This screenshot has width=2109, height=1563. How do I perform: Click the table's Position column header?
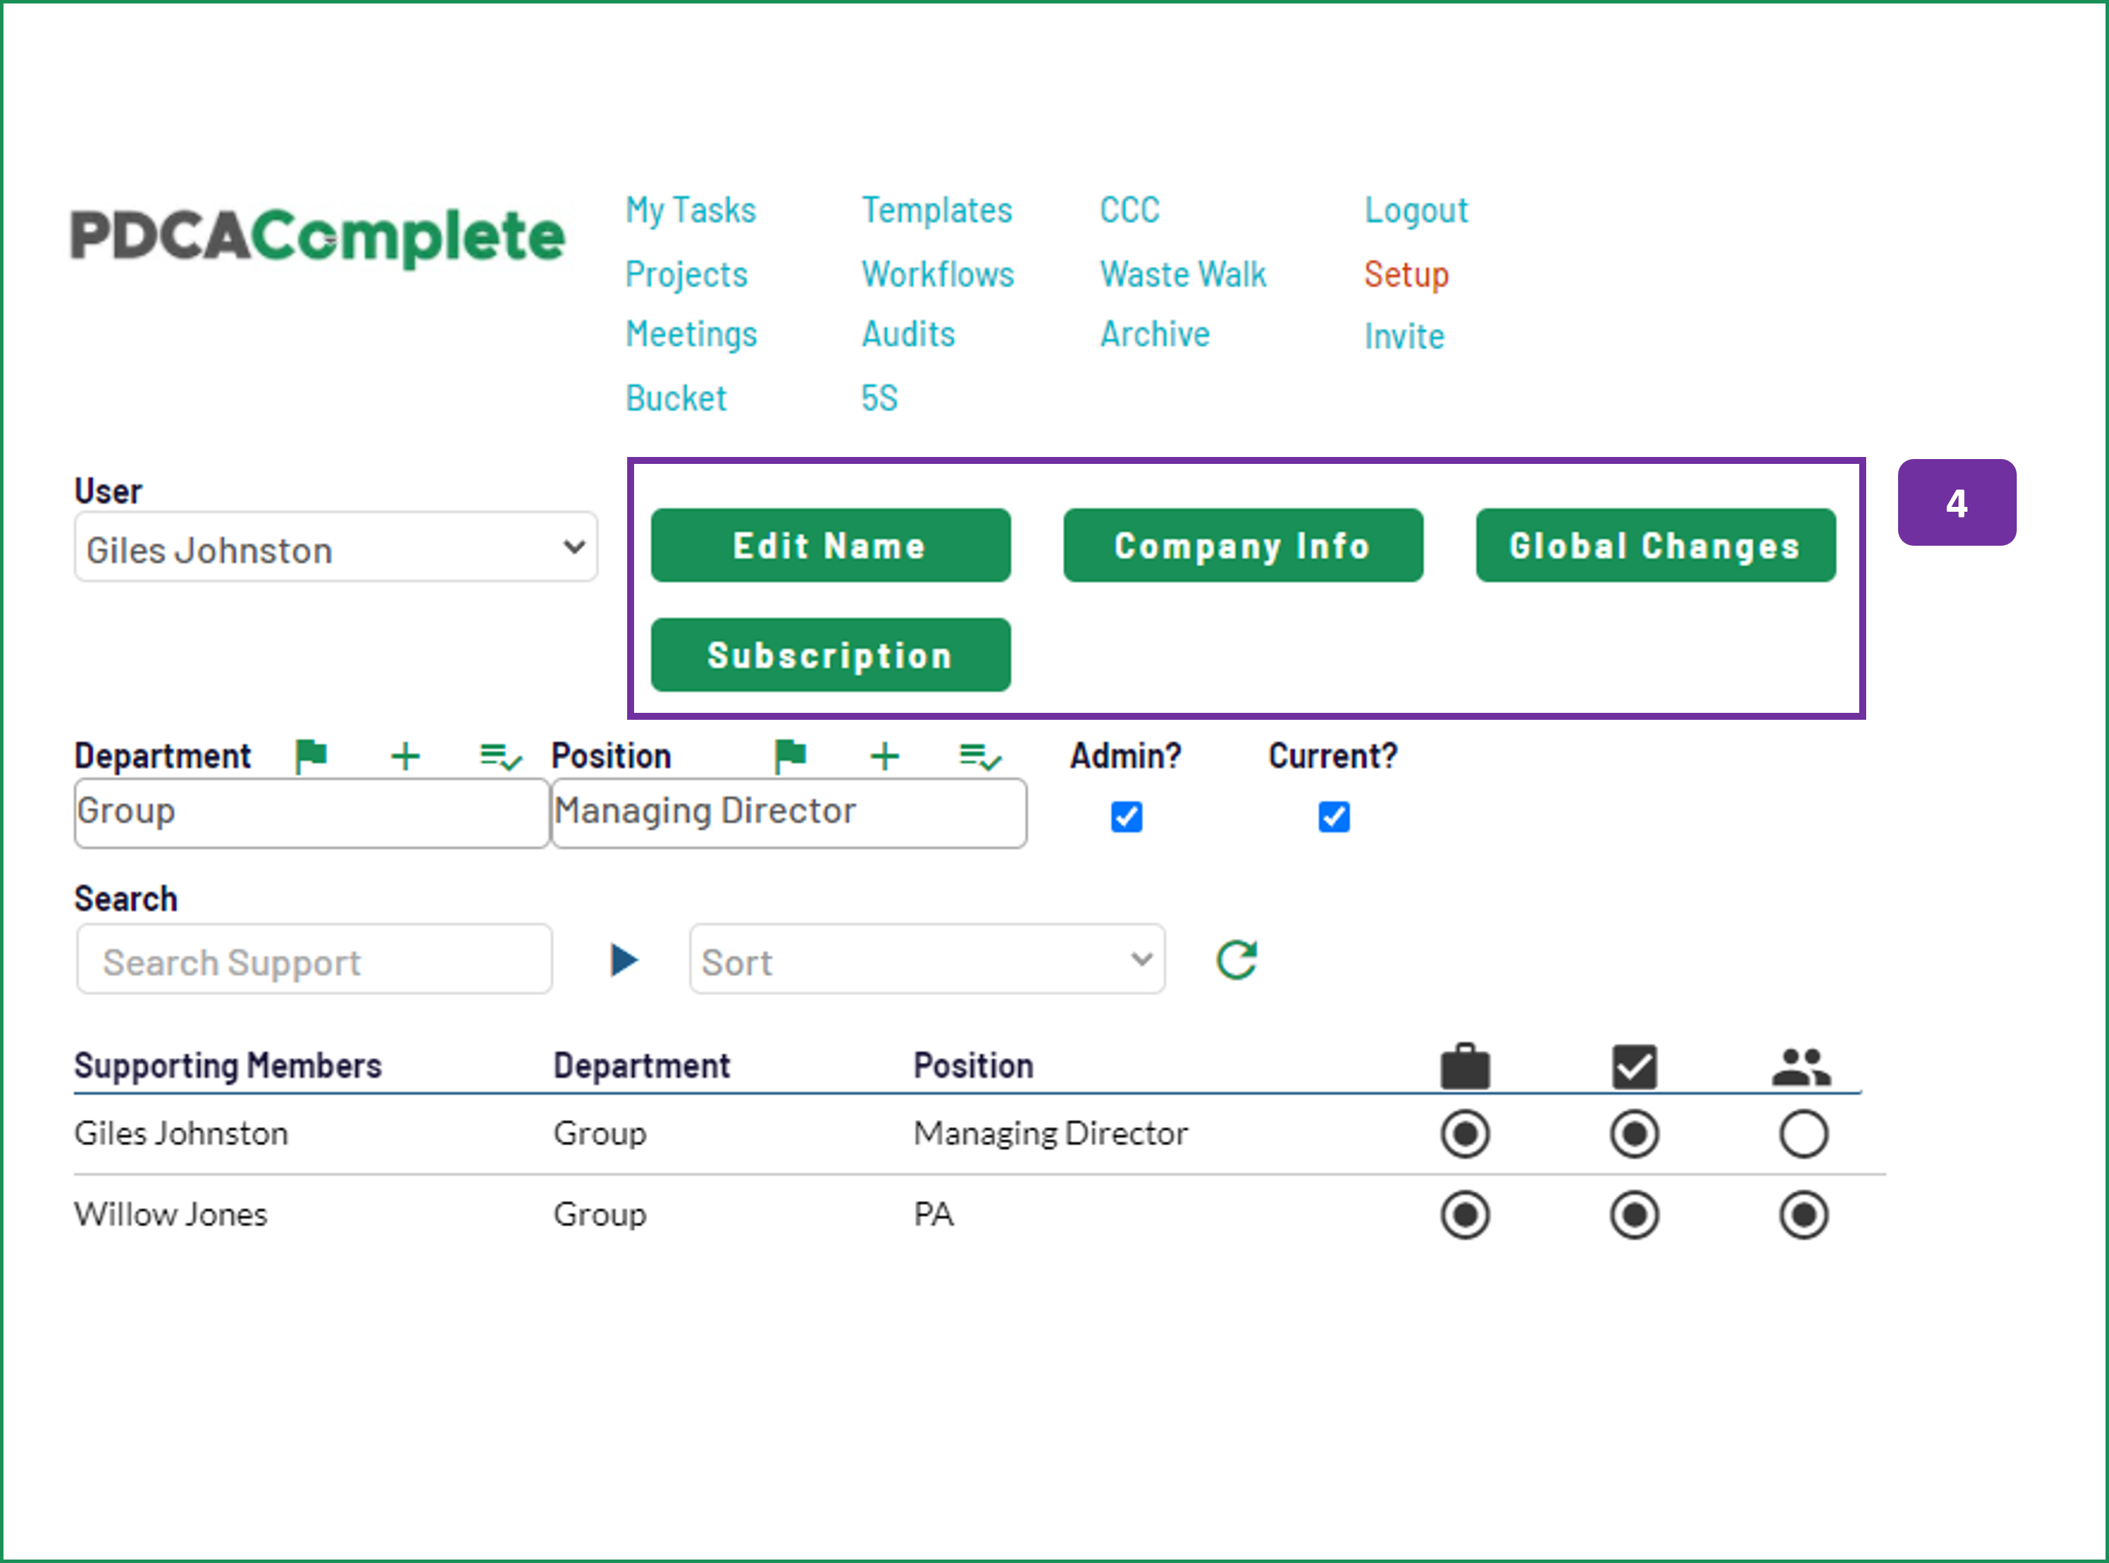click(x=972, y=1067)
